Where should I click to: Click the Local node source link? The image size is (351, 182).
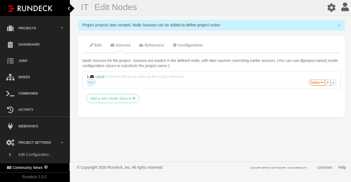tap(100, 76)
